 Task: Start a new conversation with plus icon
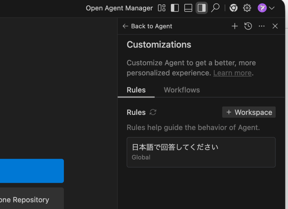click(x=235, y=26)
